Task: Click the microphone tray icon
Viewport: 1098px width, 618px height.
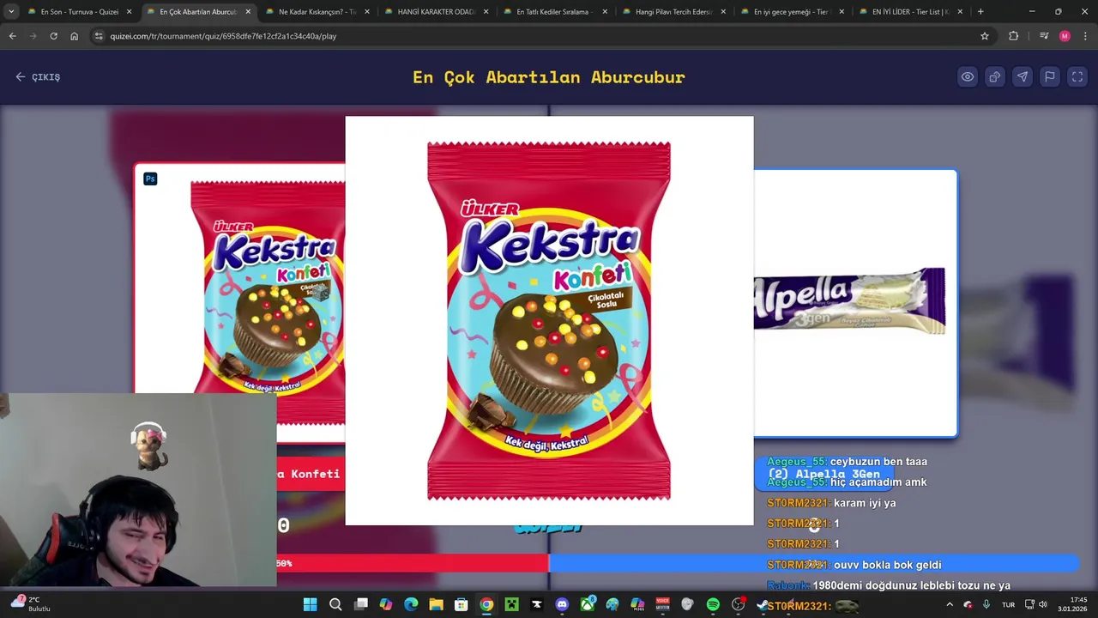Action: coord(986,604)
